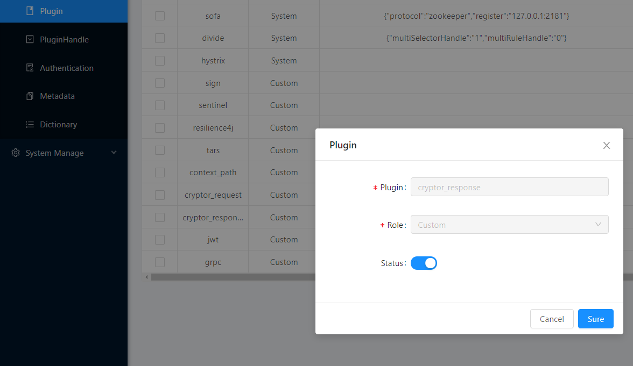The height and width of the screenshot is (366, 633).
Task: Click the Dictionary list icon
Action: pyautogui.click(x=30, y=125)
